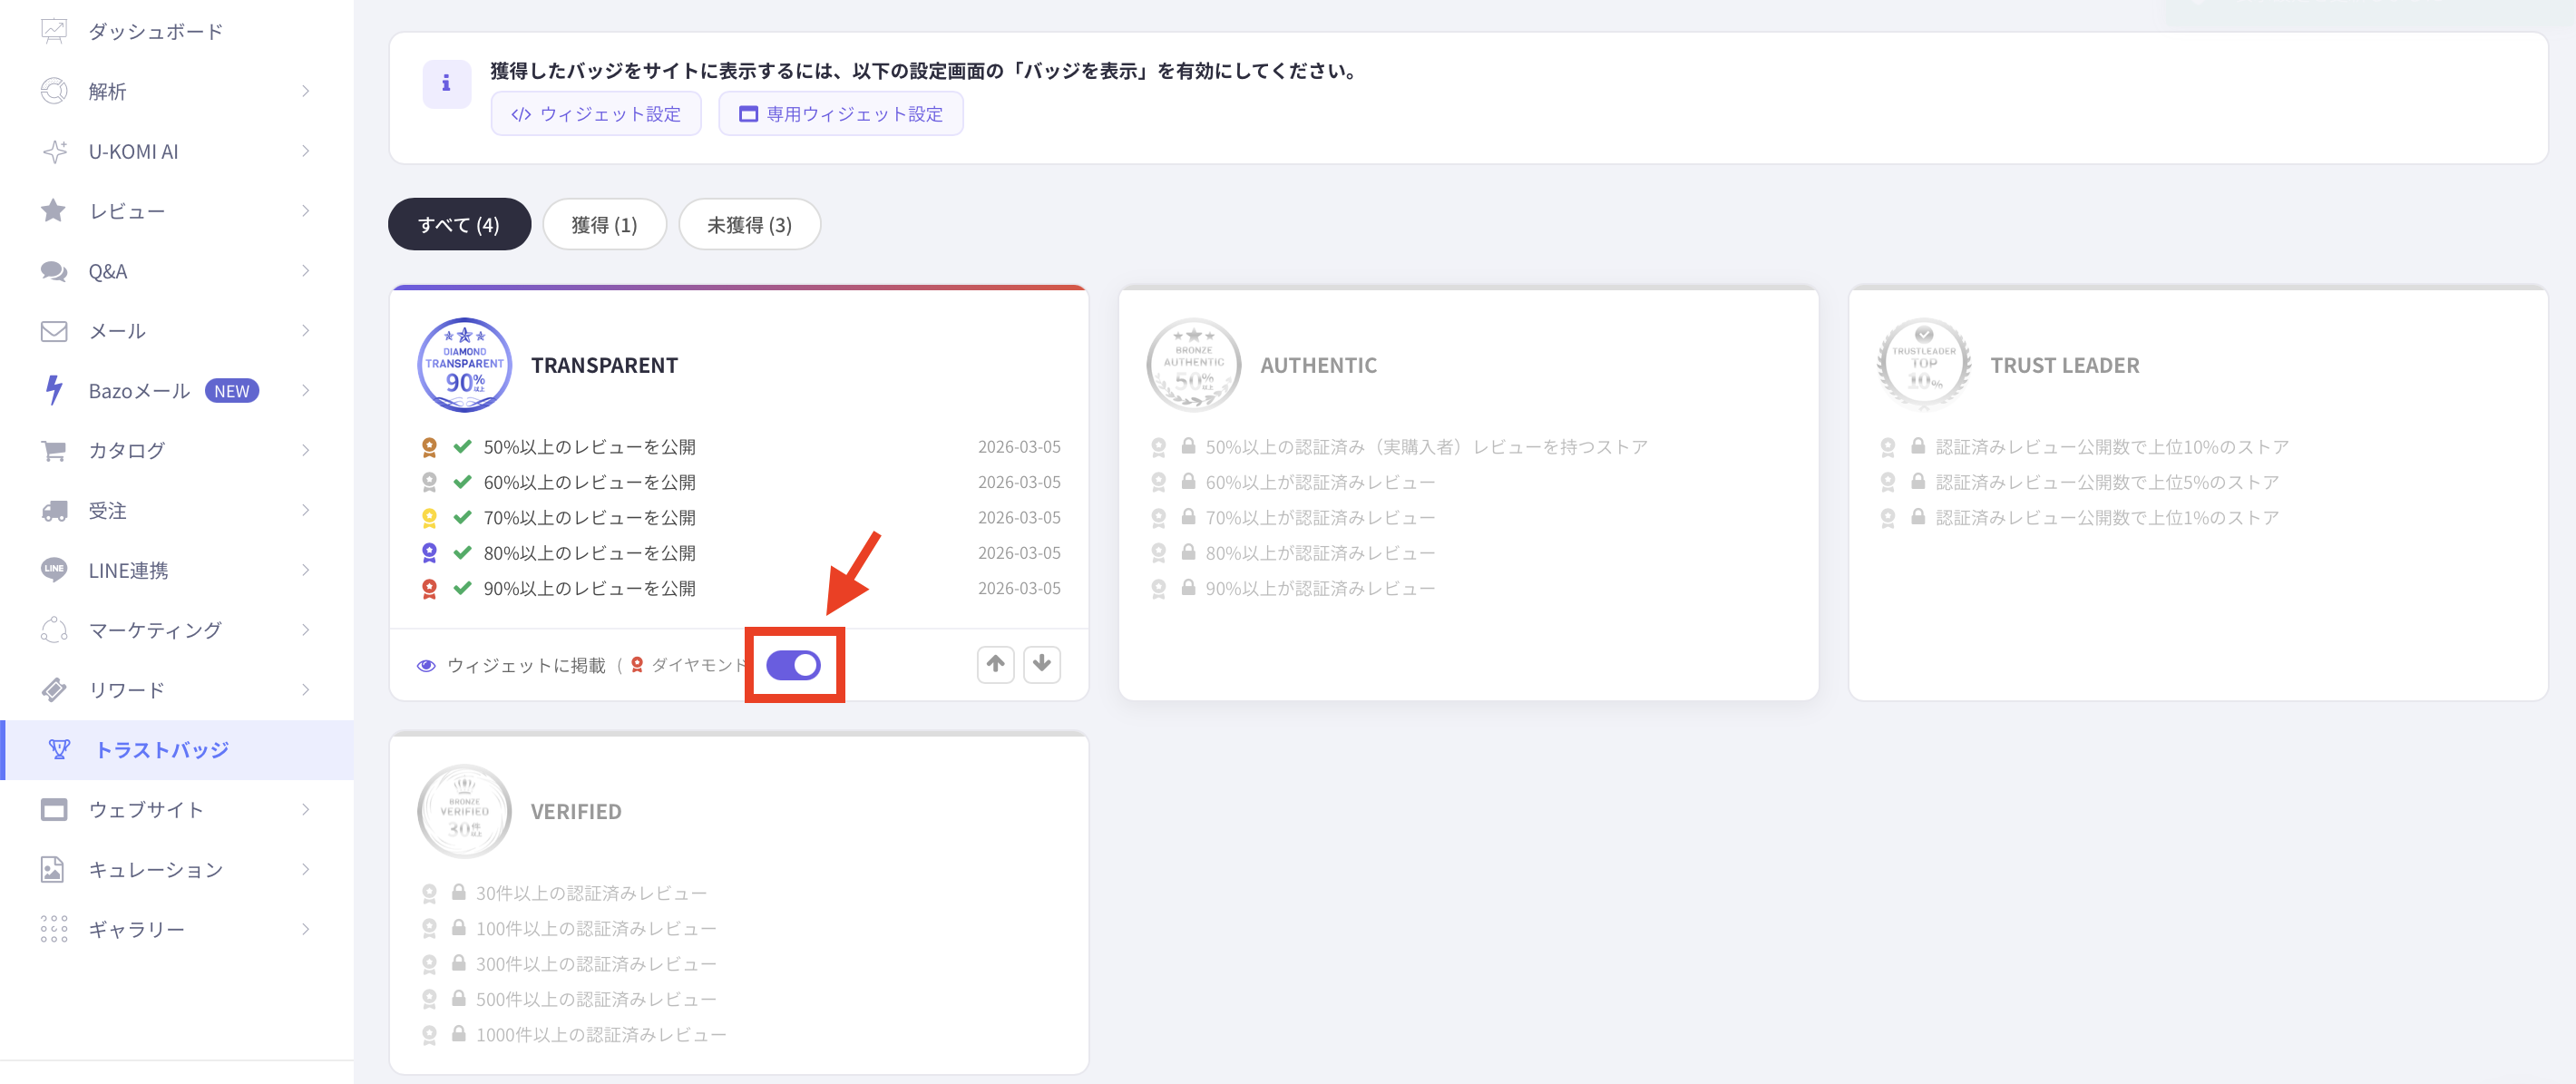Click the up arrow on the TRANSPARENT card

click(995, 664)
